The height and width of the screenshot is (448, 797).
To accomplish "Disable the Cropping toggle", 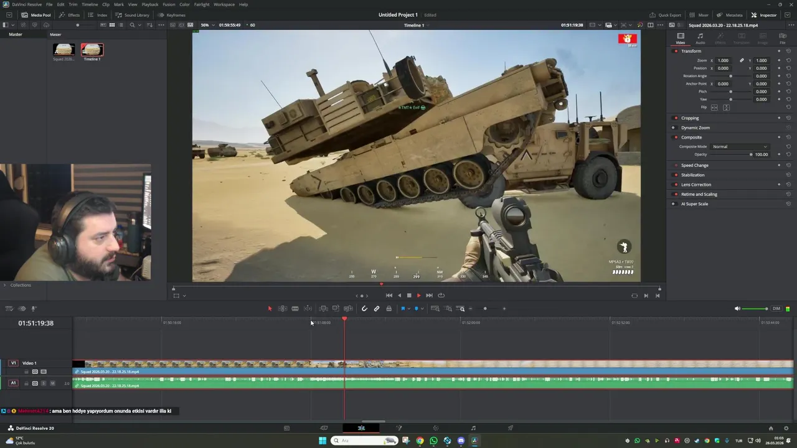I will coord(676,118).
